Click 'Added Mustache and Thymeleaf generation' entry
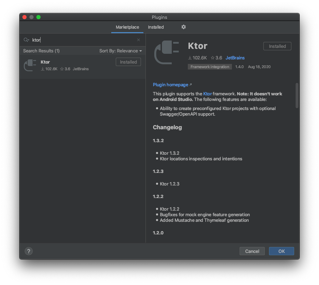 (204, 220)
